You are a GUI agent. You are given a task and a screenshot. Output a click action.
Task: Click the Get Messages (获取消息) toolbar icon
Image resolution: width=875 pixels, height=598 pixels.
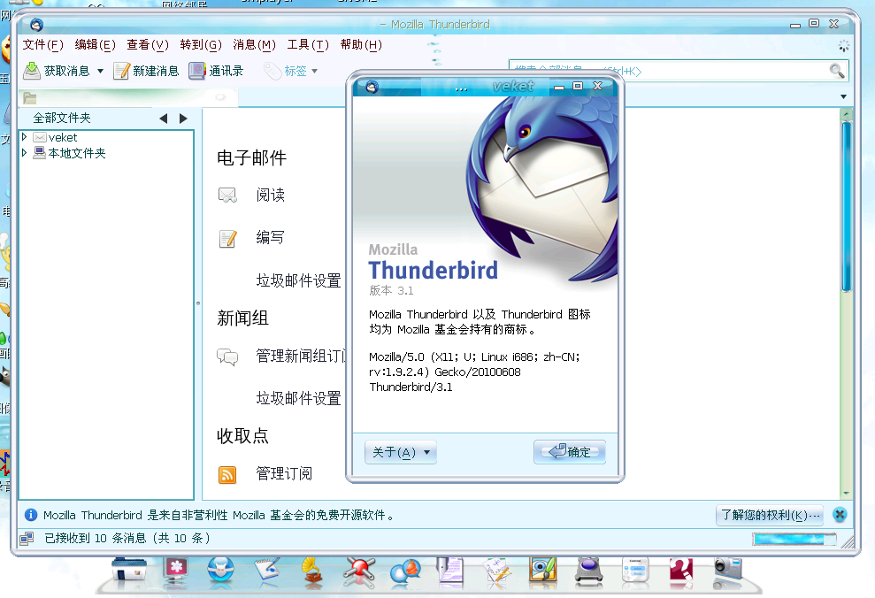click(x=32, y=71)
